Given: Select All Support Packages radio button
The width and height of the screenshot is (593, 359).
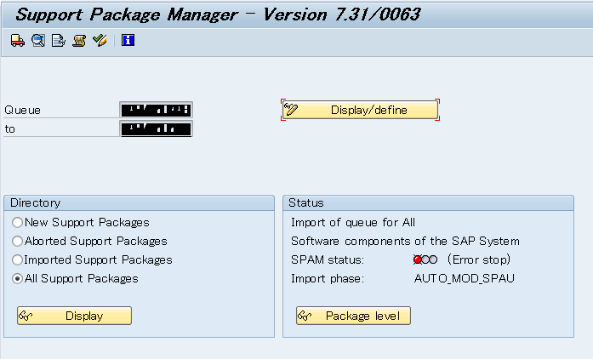Looking at the screenshot, I should [x=17, y=278].
